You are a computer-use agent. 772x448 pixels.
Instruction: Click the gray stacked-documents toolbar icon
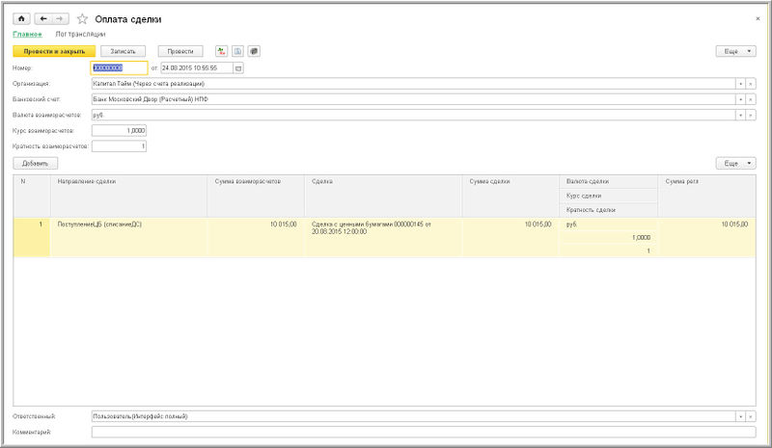tap(253, 51)
